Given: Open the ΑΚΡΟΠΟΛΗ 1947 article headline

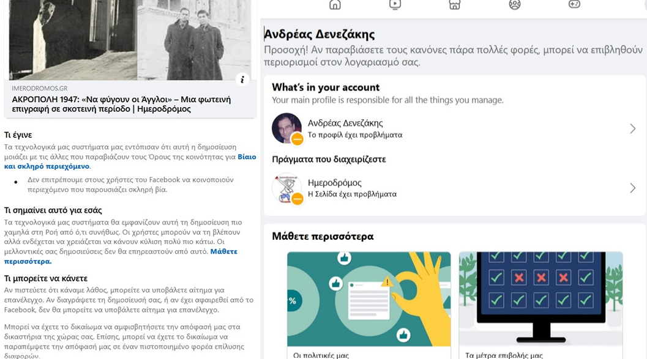Looking at the screenshot, I should tap(121, 105).
